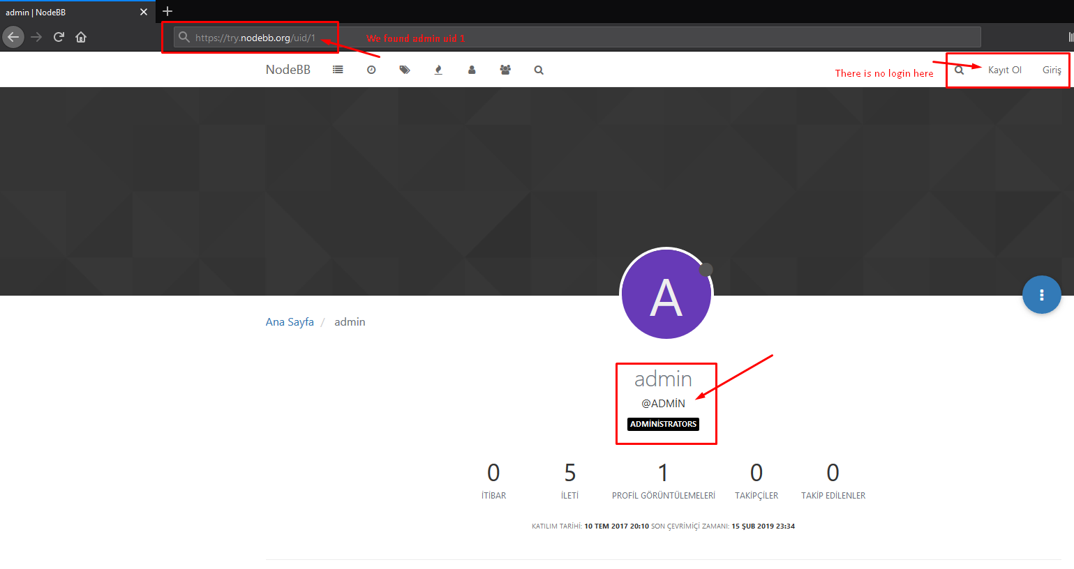Viewport: 1074px width, 569px height.
Task: Click the NodeBB brand link
Action: pyautogui.click(x=288, y=70)
